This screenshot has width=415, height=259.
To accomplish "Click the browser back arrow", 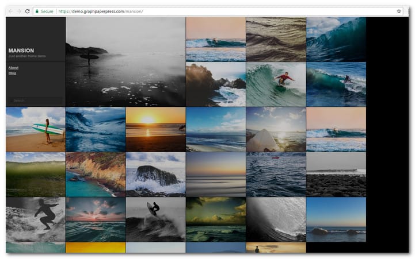I will point(10,11).
